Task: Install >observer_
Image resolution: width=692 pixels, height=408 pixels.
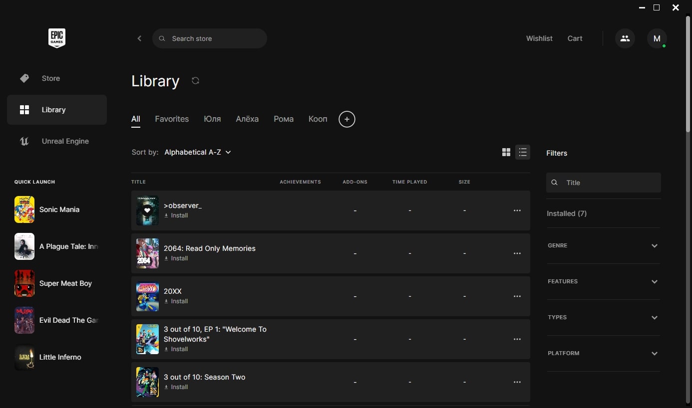Action: [176, 215]
